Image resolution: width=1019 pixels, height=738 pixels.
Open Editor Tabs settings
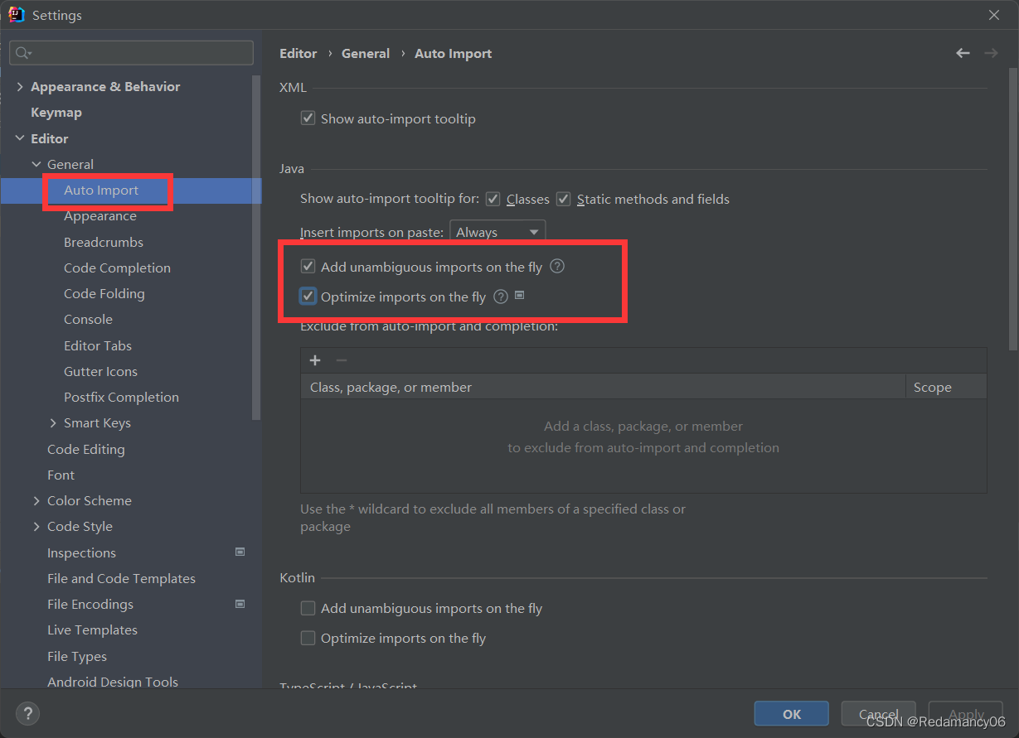[98, 345]
